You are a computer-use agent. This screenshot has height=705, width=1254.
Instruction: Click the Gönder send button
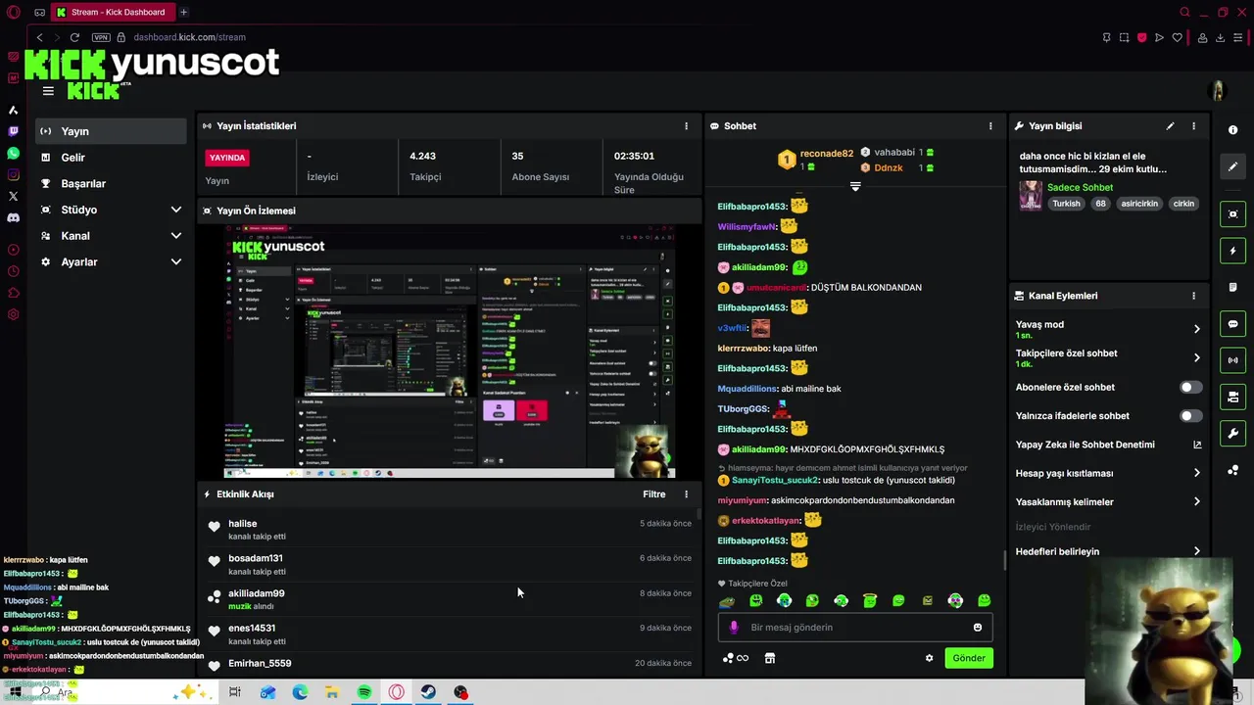coord(969,658)
